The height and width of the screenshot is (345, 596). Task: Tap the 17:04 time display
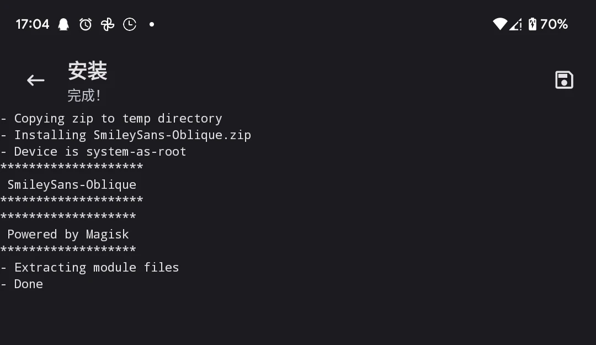pos(33,24)
